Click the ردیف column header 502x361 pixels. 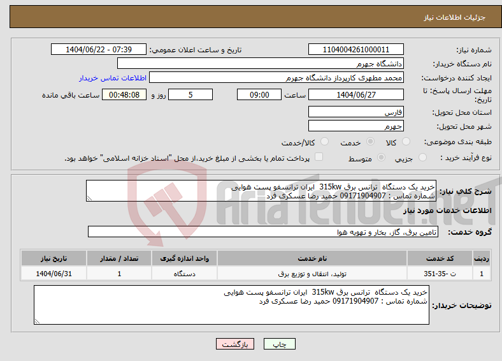click(482, 258)
